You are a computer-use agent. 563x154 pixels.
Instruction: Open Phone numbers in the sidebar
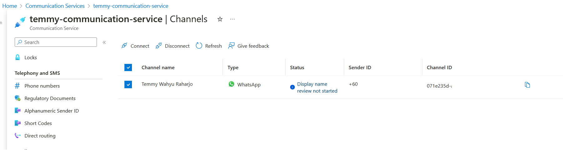(42, 86)
